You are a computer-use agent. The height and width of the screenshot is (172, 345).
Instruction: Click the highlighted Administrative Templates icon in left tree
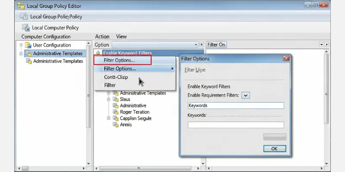coord(28,53)
